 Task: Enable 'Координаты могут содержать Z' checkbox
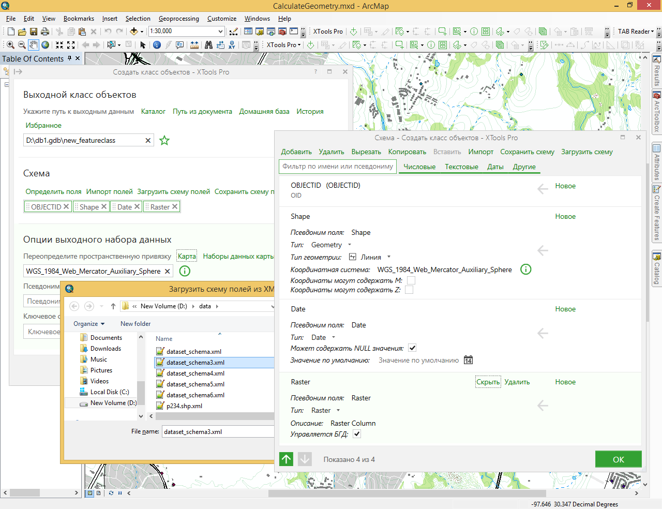click(409, 290)
